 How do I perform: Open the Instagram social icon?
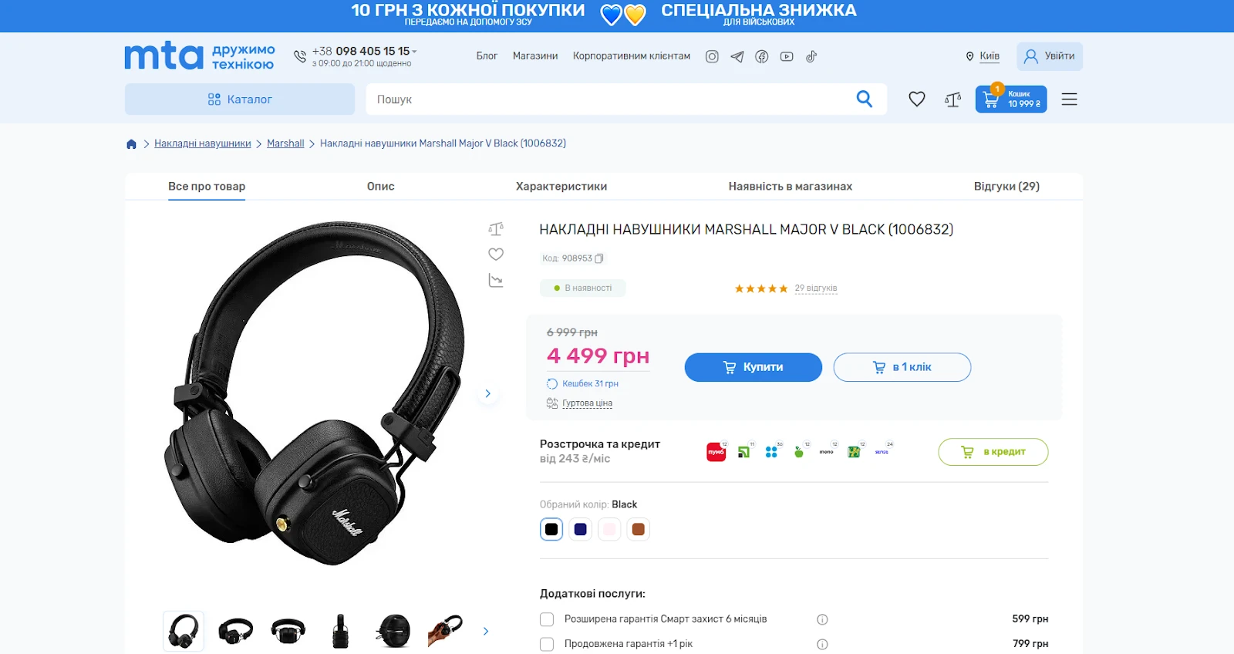pyautogui.click(x=712, y=56)
